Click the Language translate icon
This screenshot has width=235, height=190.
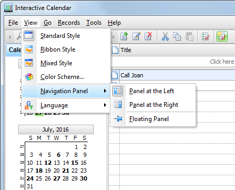pos(29,105)
